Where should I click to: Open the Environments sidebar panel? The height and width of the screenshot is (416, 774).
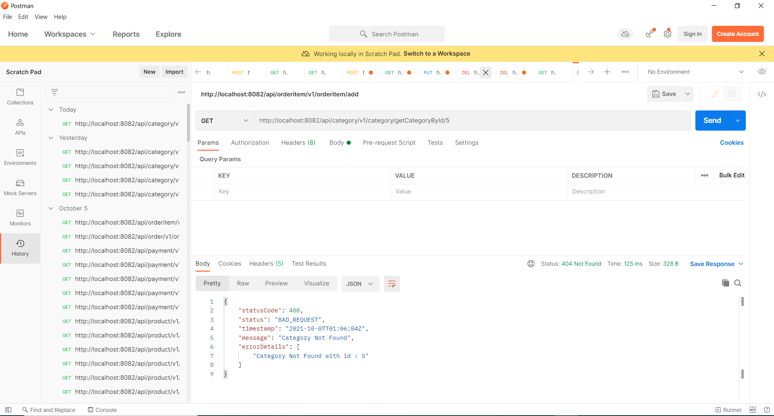tap(20, 157)
